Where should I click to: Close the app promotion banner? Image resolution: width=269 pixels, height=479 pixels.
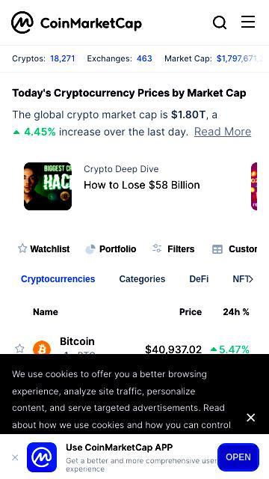click(15, 457)
